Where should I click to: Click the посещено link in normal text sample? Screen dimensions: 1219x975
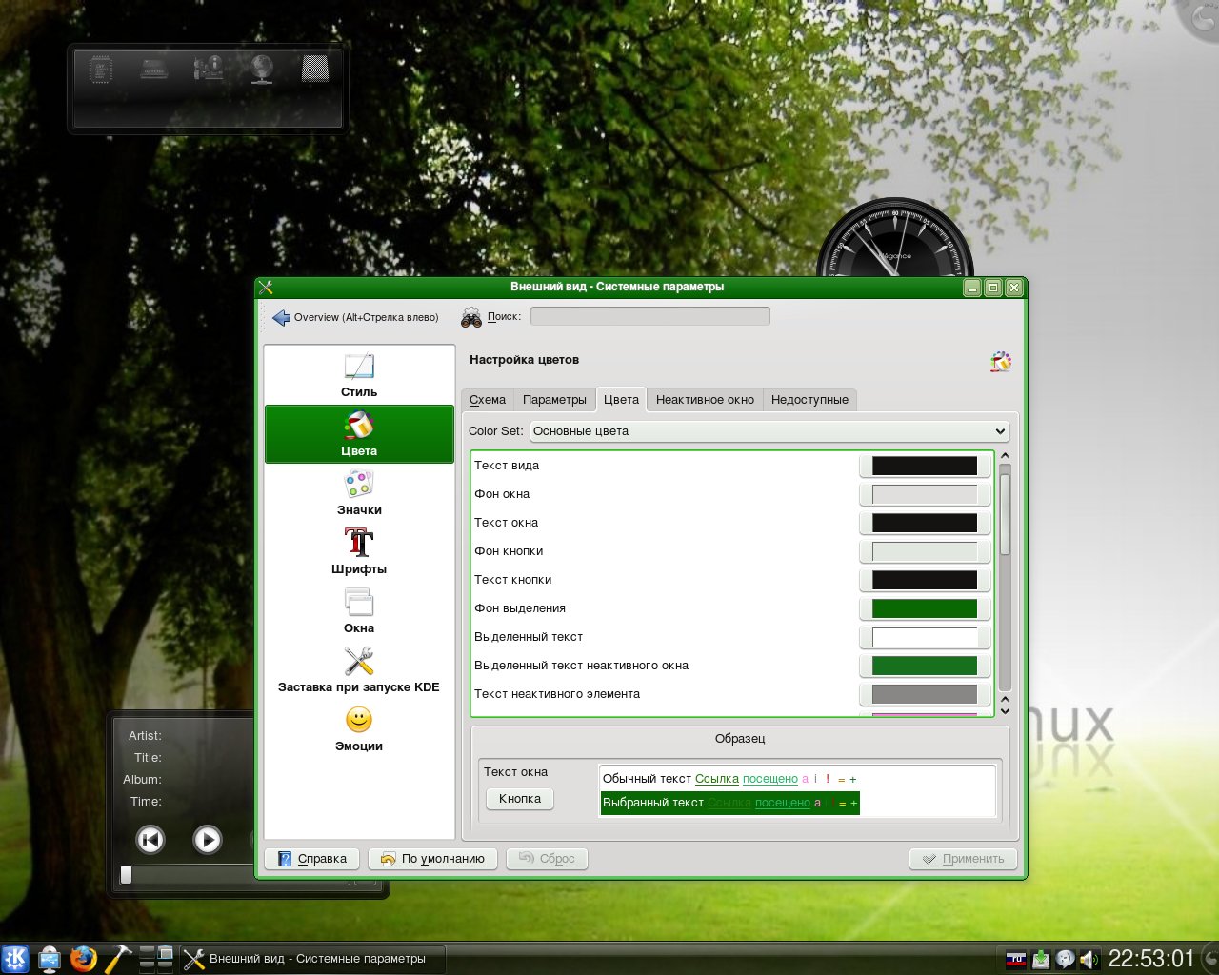(x=770, y=779)
